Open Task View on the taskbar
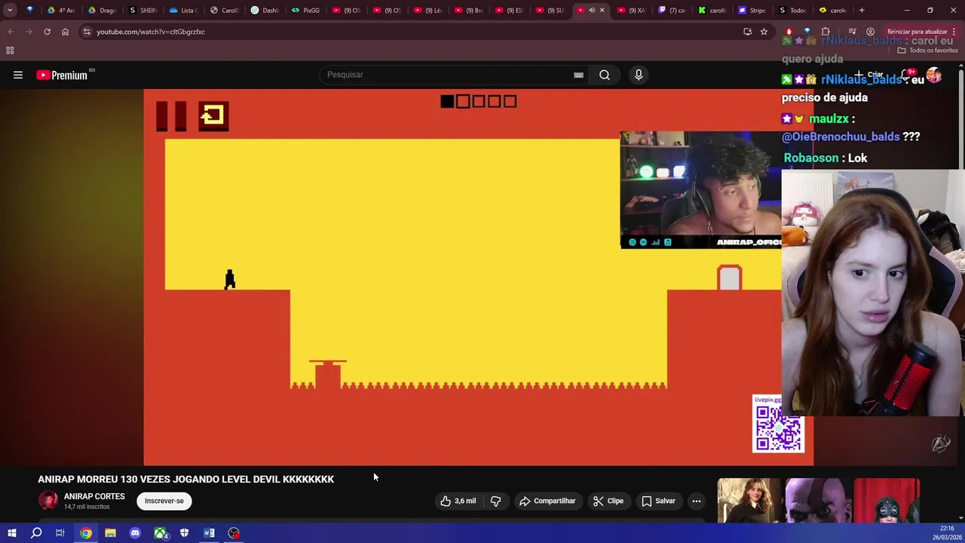 [x=60, y=533]
